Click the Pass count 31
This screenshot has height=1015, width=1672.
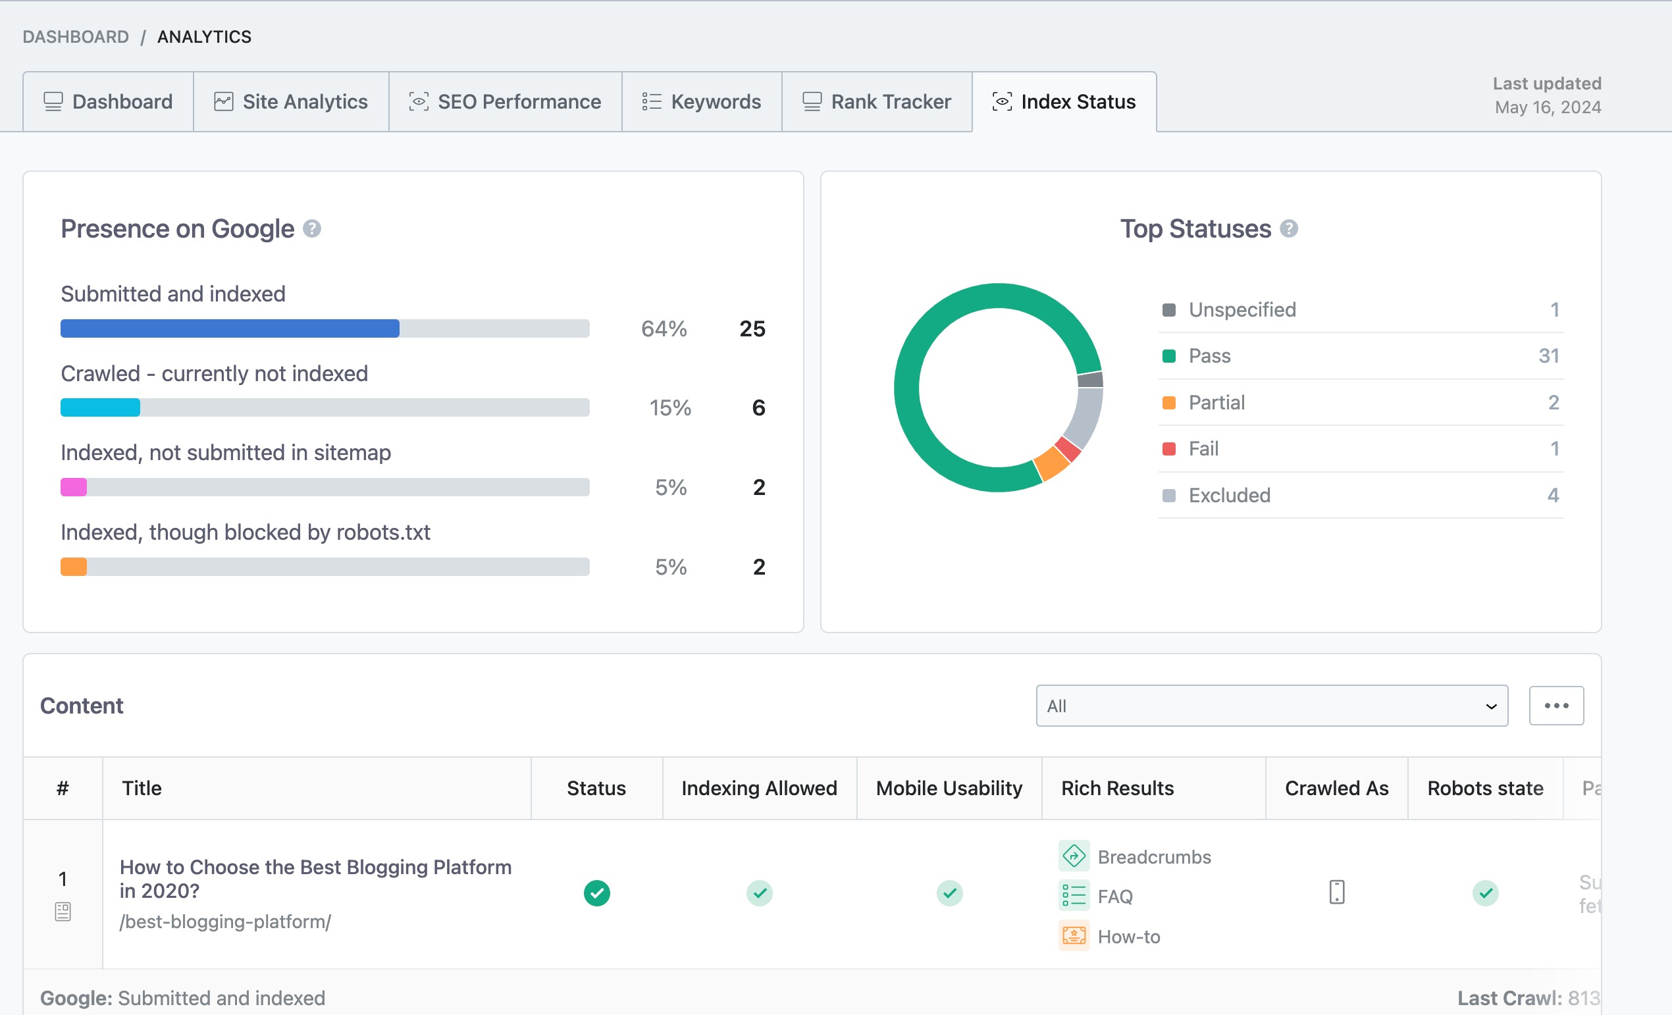tap(1548, 356)
